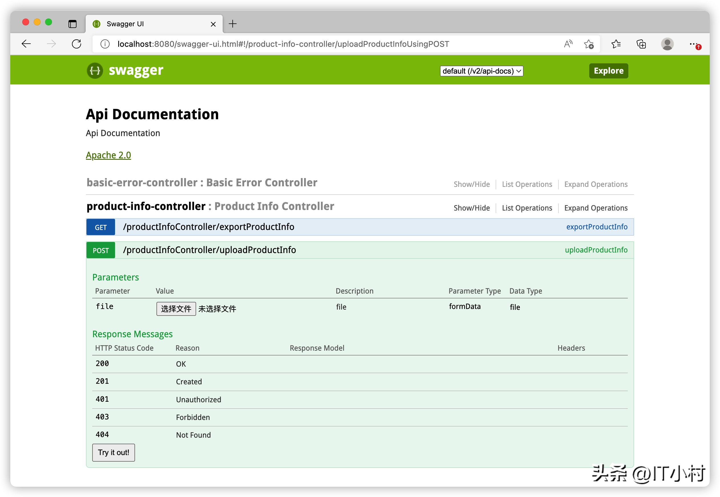Click List Operations for basic-error-controller
The image size is (720, 497).
(527, 184)
